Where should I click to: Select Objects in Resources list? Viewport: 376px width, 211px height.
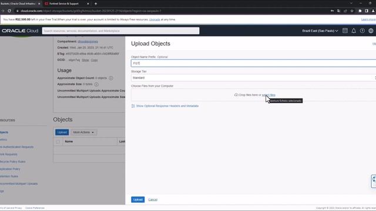(4, 132)
